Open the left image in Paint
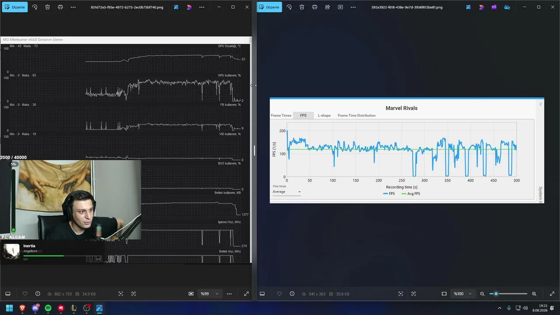 click(x=176, y=7)
